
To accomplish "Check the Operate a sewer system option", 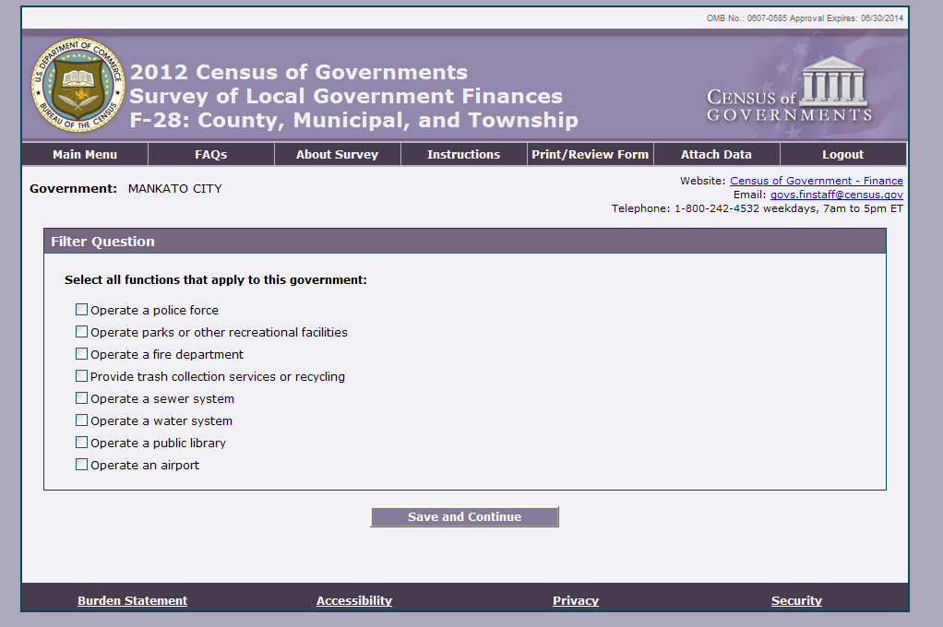I will [x=82, y=398].
